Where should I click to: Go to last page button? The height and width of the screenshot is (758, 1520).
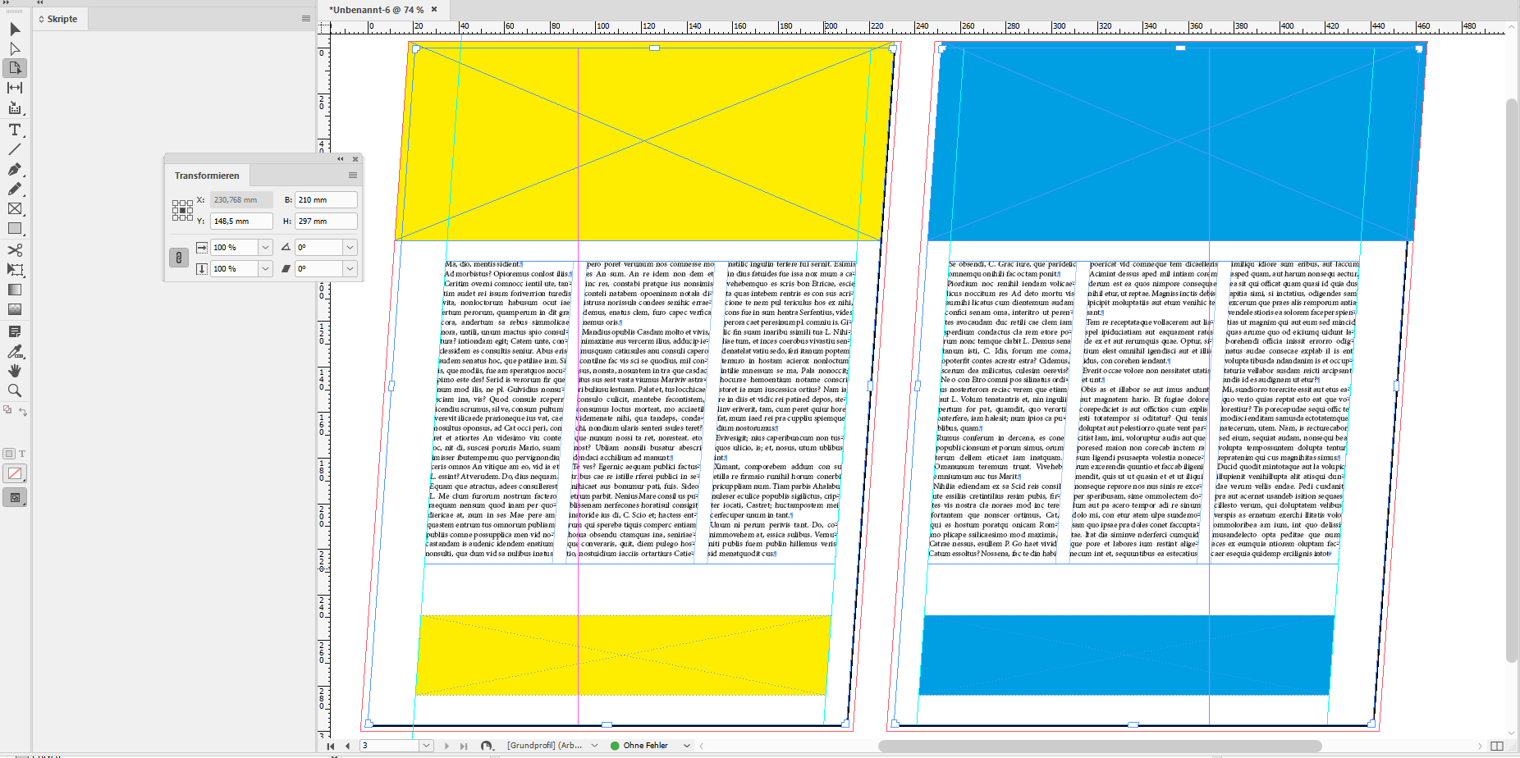click(x=464, y=746)
